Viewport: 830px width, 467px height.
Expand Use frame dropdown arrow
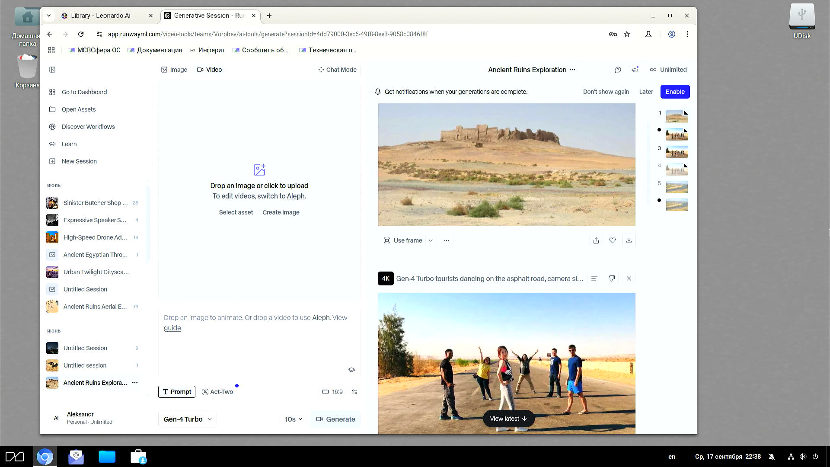coord(430,240)
